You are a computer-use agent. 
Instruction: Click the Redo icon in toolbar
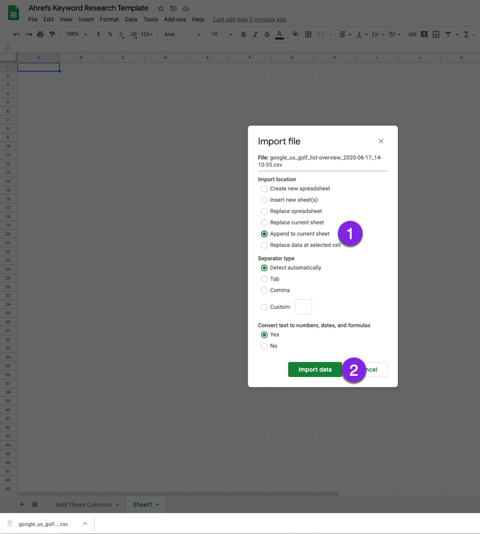pos(29,34)
